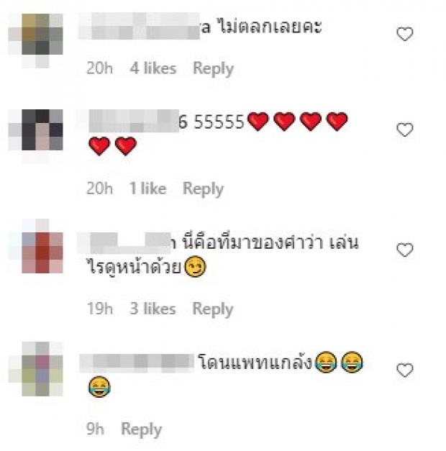
Task: Reply to the comment with 3 likes
Action: [213, 309]
